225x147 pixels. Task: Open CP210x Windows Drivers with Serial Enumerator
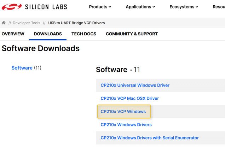coord(150,138)
